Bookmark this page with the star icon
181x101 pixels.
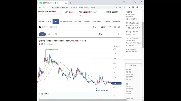tap(124, 7)
